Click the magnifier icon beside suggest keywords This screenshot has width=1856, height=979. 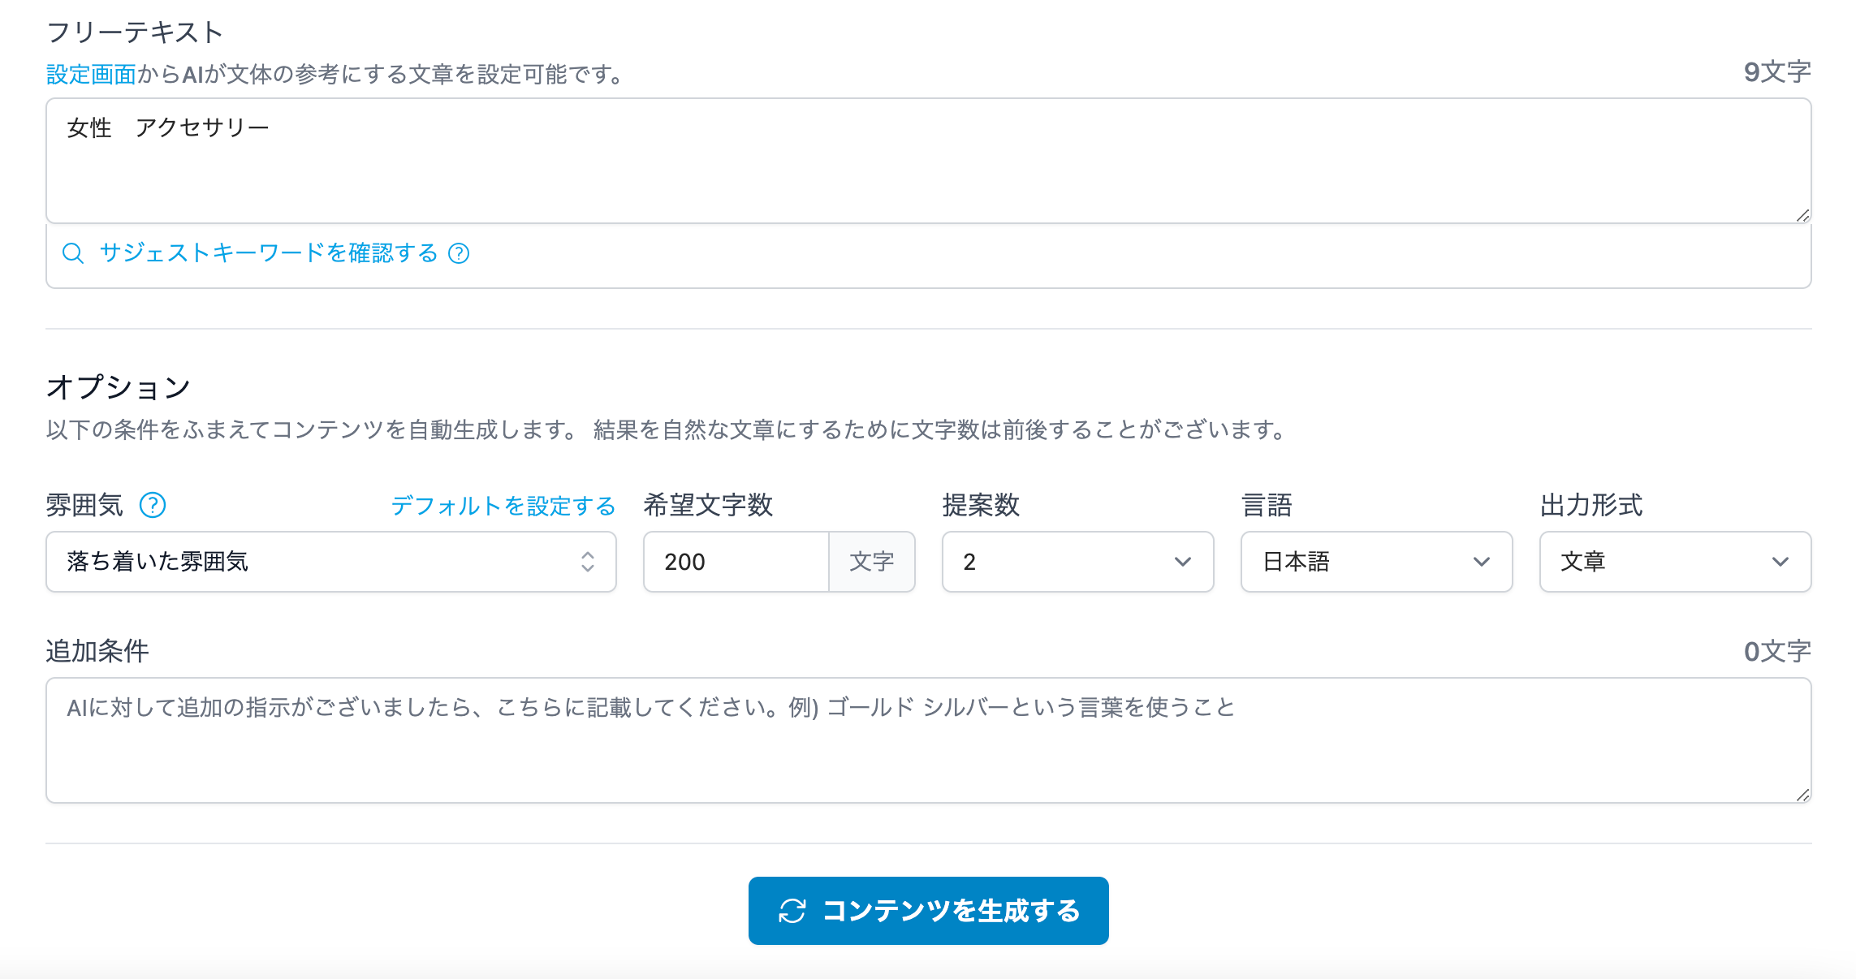pos(73,253)
